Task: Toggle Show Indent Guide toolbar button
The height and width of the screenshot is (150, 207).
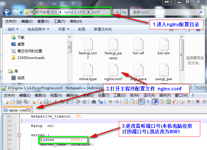Action: pos(155,102)
